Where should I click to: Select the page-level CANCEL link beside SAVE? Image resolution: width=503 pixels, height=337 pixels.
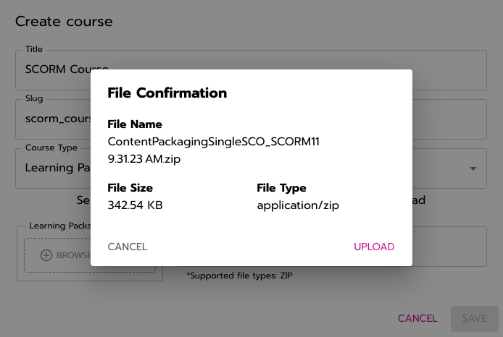417,318
